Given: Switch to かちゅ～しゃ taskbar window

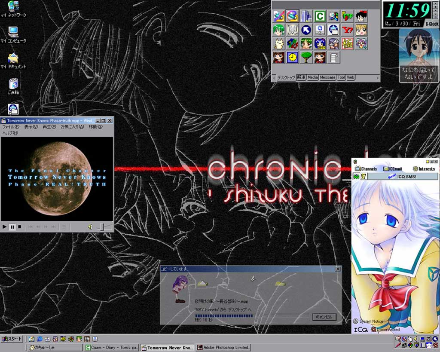Looking at the screenshot, I should point(55,348).
